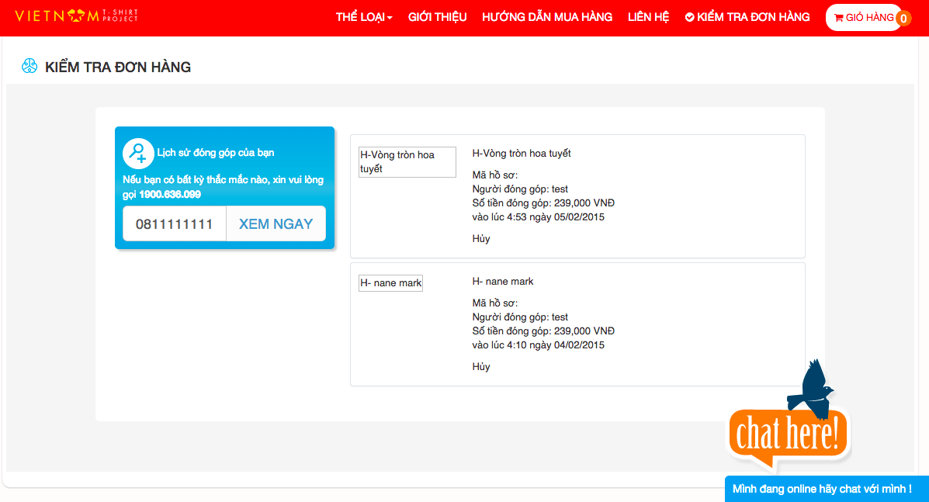Open the online chat bar at bottom
Image resolution: width=929 pixels, height=502 pixels.
pos(826,489)
